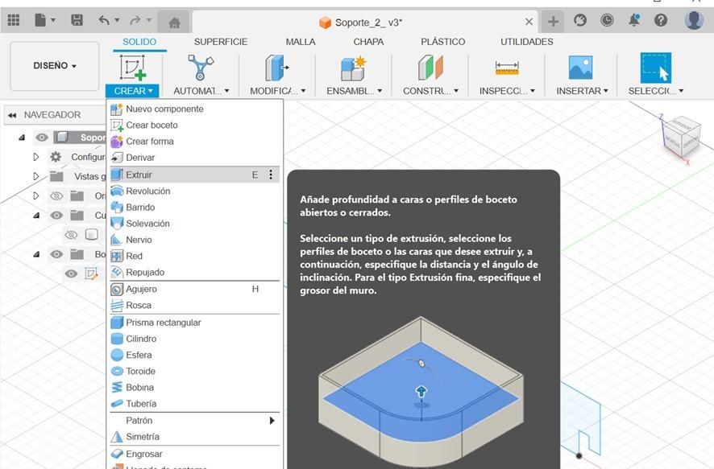Open the INSPECCI... dropdown

(x=507, y=91)
